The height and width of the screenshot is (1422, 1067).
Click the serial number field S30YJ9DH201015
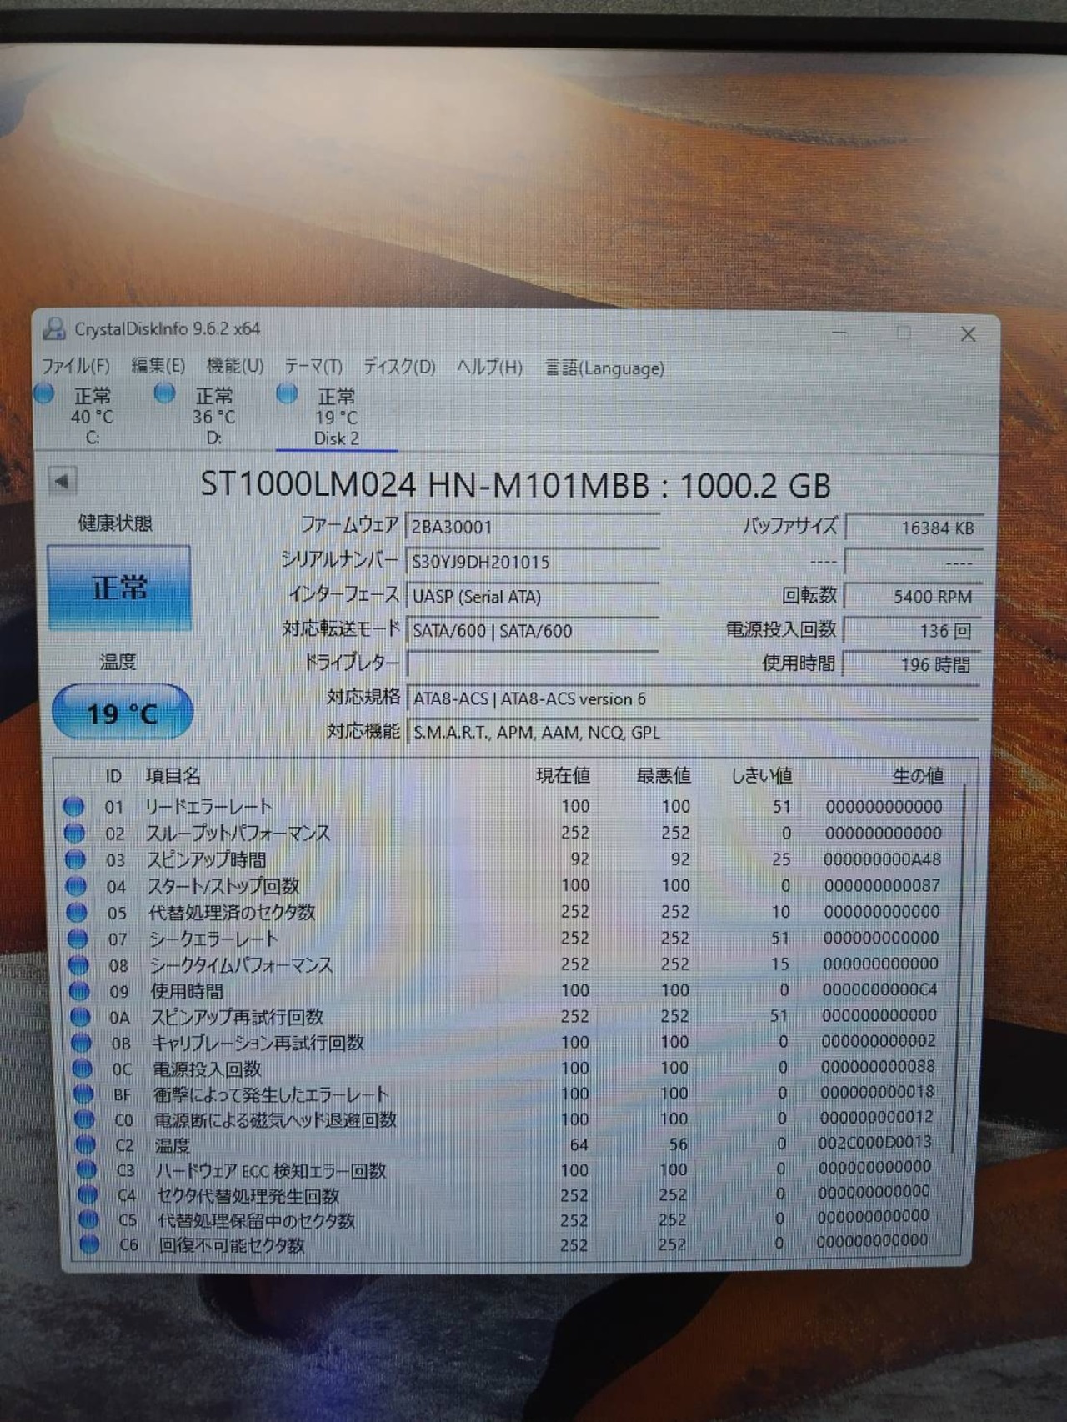[533, 562]
